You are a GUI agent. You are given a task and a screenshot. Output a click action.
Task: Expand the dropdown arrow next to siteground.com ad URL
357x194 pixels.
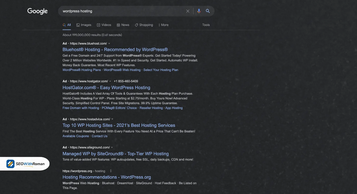coord(112,148)
